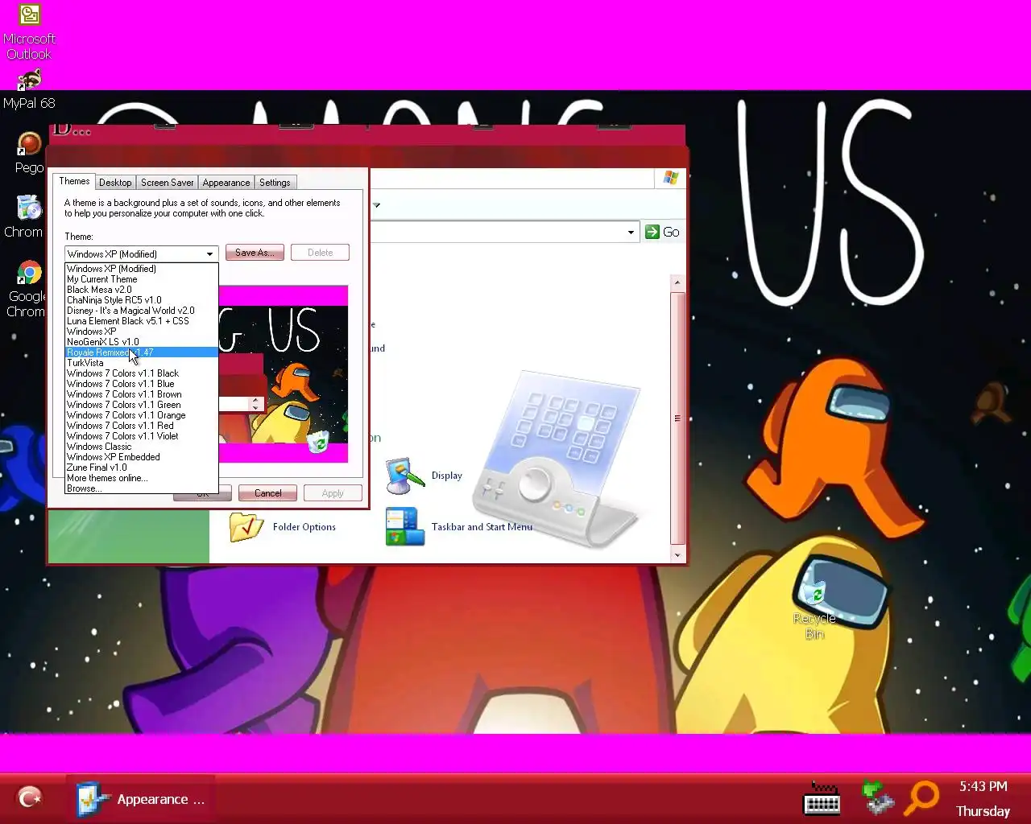1031x824 pixels.
Task: Open the Screen Saver tab
Action: click(167, 183)
